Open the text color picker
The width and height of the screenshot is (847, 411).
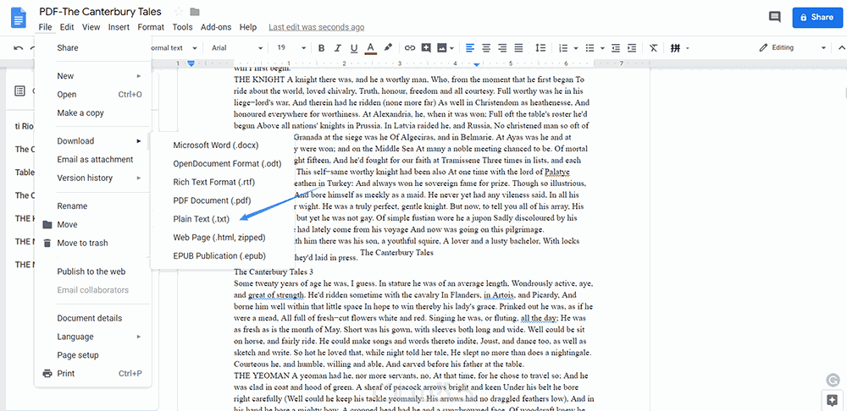[371, 48]
